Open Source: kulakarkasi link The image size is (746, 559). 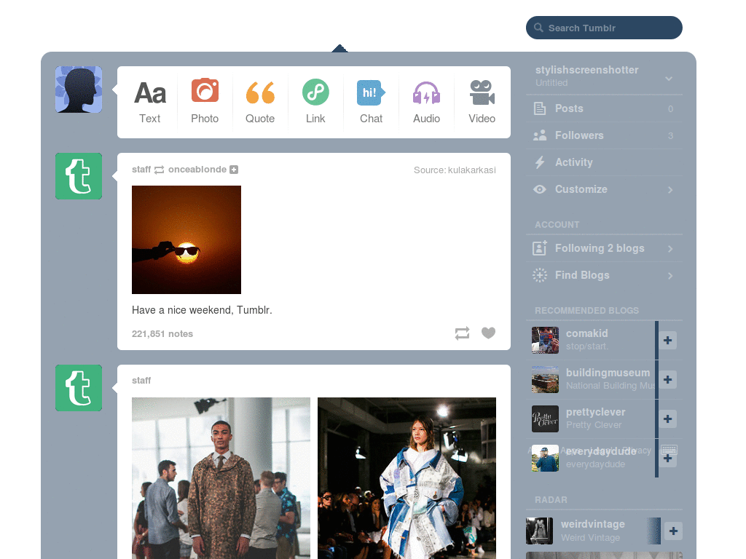click(x=455, y=170)
